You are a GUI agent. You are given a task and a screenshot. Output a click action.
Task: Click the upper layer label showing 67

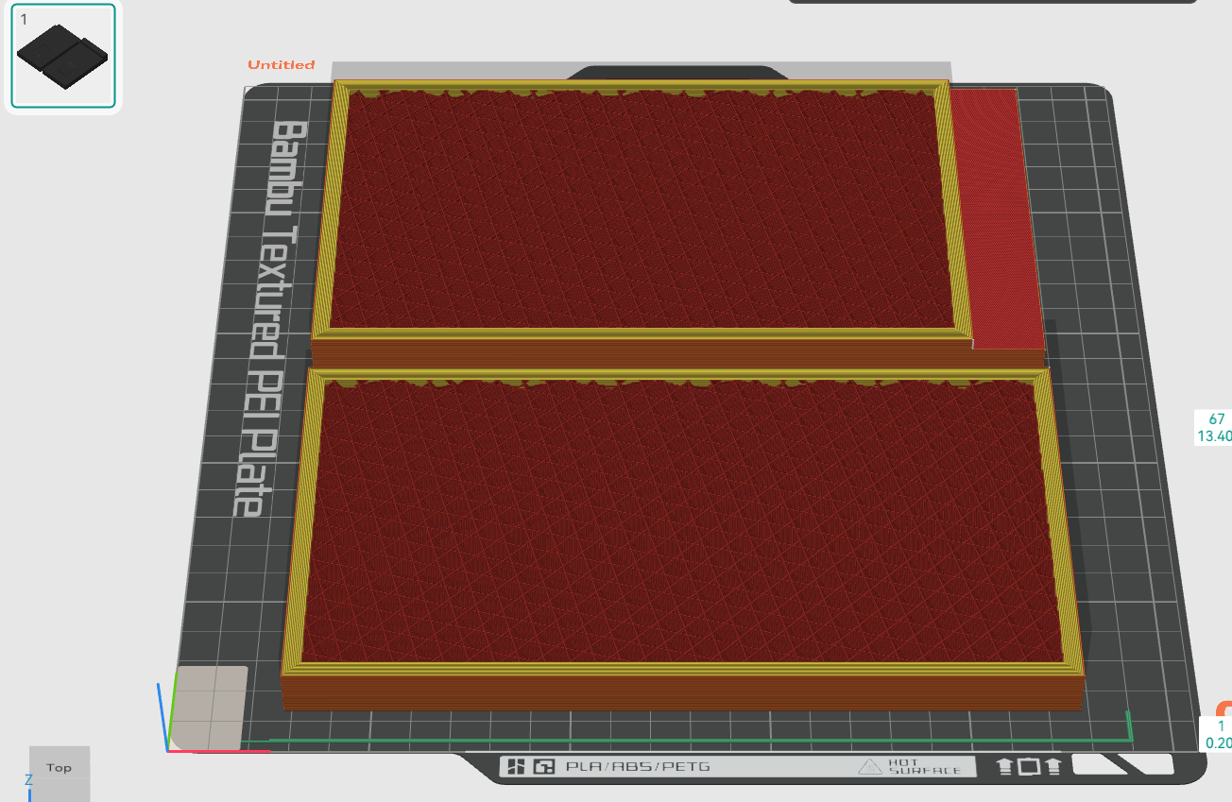(1216, 418)
